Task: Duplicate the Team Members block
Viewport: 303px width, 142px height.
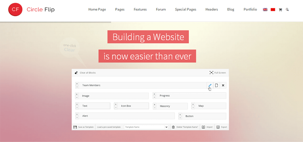Action: pyautogui.click(x=216, y=85)
